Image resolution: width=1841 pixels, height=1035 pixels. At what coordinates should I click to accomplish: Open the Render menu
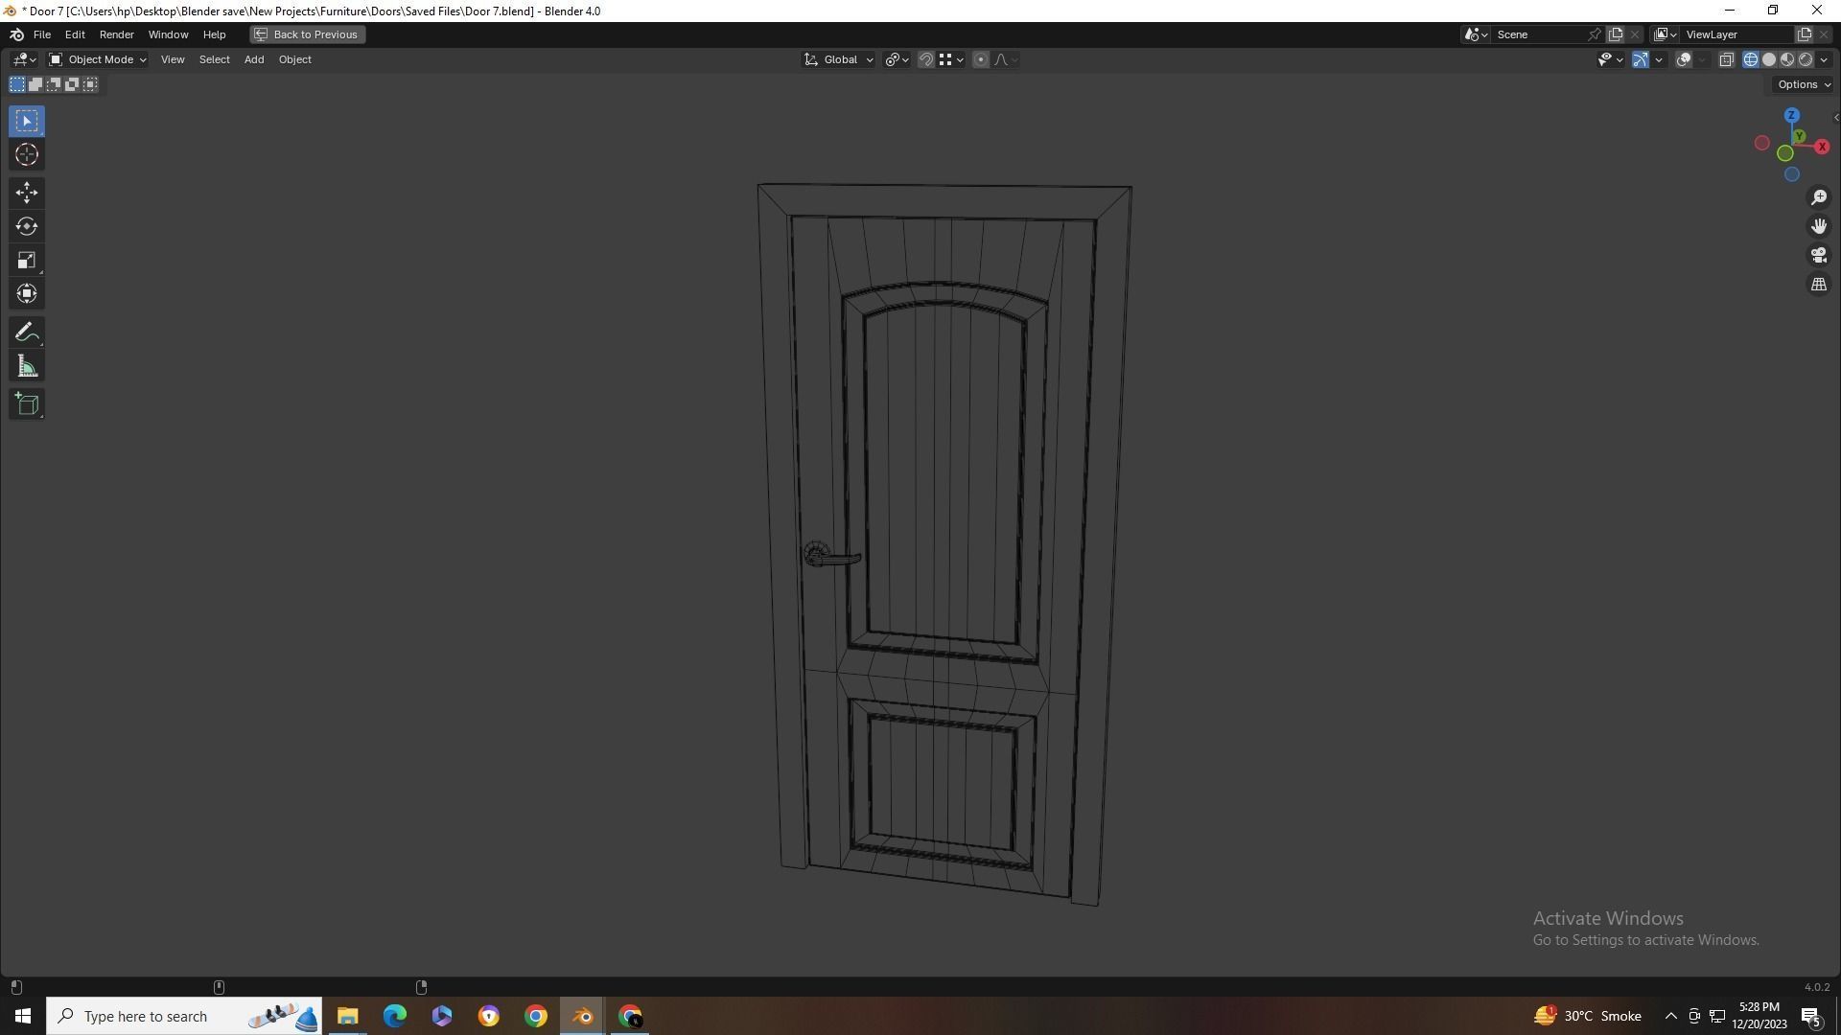(x=117, y=34)
